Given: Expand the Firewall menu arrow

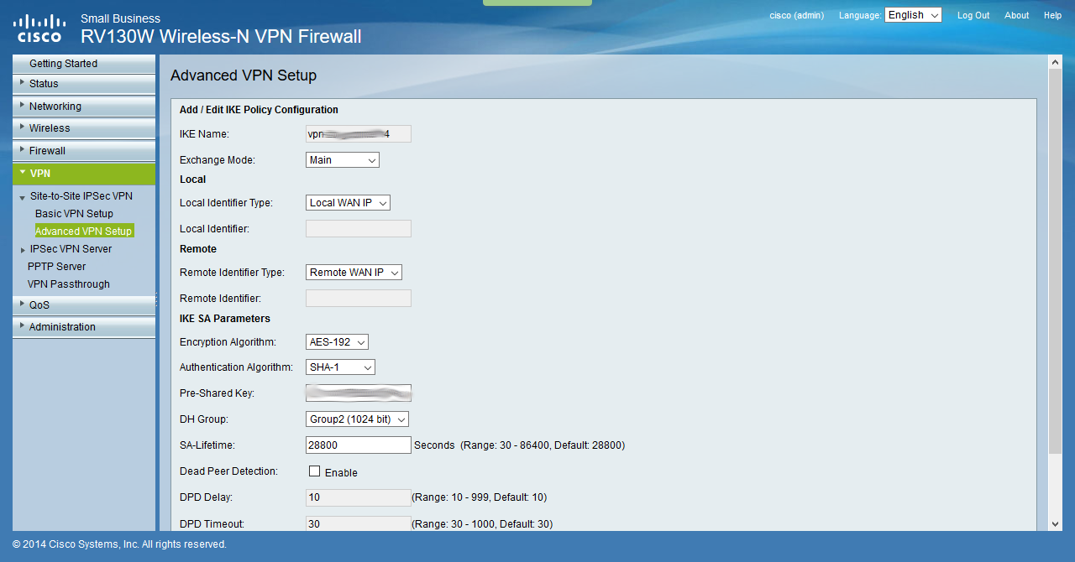Looking at the screenshot, I should pyautogui.click(x=22, y=149).
